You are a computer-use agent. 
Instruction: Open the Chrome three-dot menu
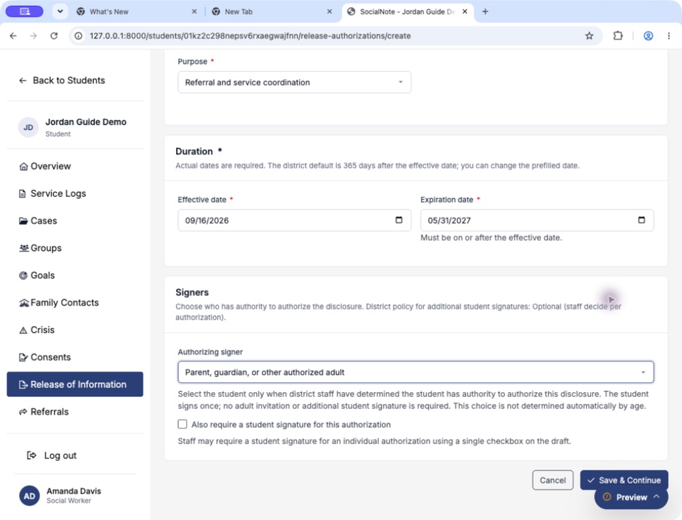[669, 36]
